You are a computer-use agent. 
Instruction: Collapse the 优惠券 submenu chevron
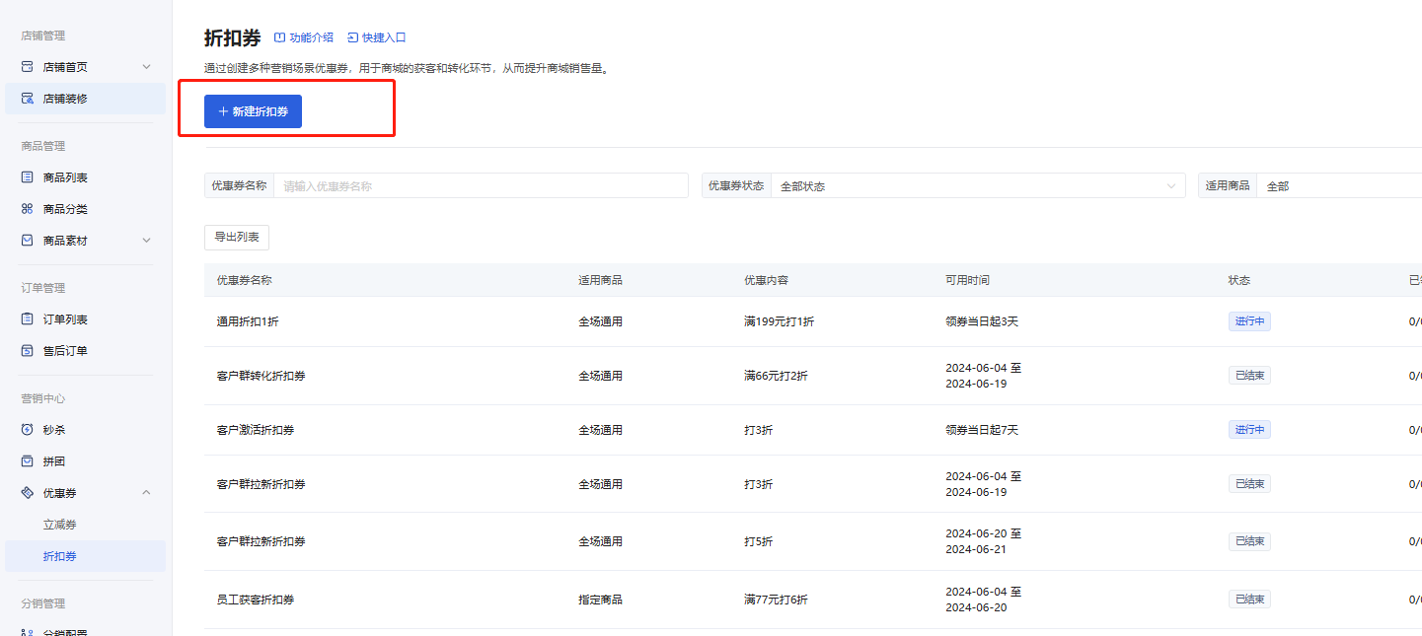point(147,493)
